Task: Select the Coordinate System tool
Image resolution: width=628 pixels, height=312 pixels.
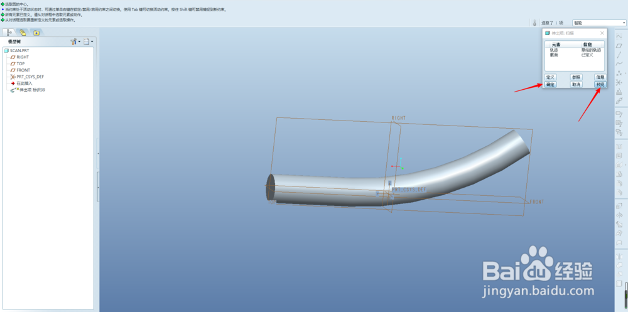Action: [619, 82]
